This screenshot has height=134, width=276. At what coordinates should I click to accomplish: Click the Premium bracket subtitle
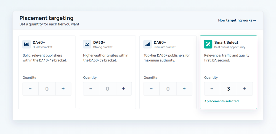point(164,47)
